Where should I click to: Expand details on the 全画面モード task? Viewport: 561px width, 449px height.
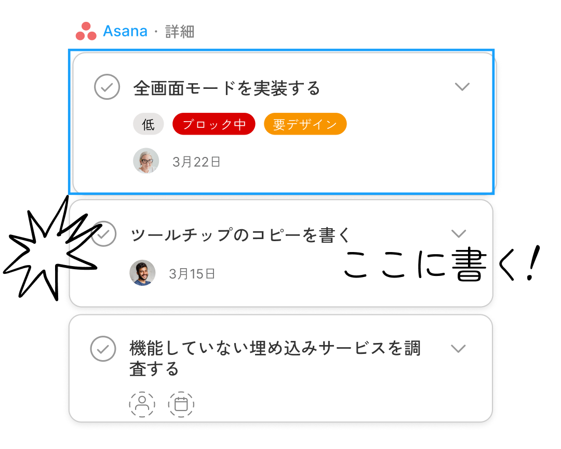pyautogui.click(x=462, y=87)
